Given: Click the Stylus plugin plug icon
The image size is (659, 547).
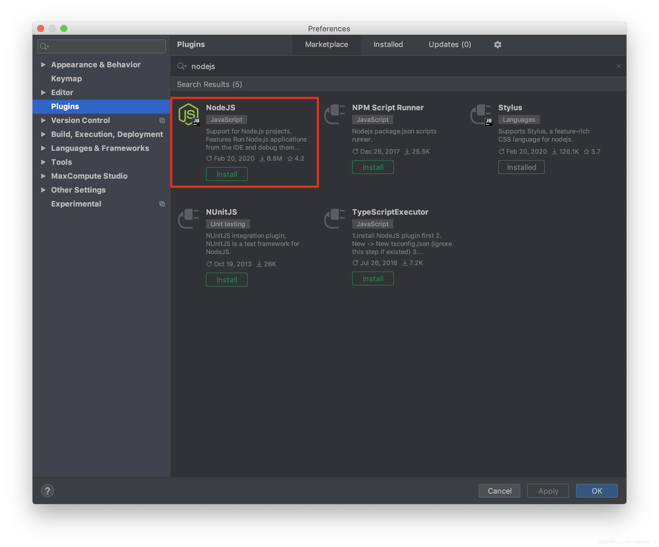Looking at the screenshot, I should pos(481,114).
